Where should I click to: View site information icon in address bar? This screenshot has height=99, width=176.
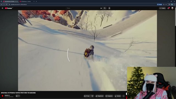(x=9, y=4)
